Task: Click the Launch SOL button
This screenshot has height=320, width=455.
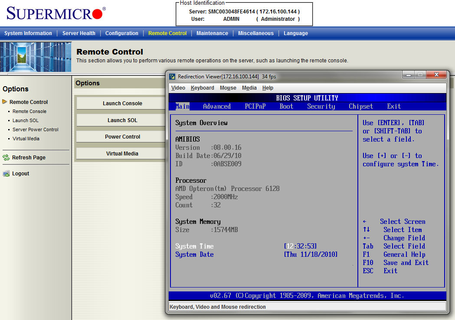Action: pyautogui.click(x=121, y=120)
